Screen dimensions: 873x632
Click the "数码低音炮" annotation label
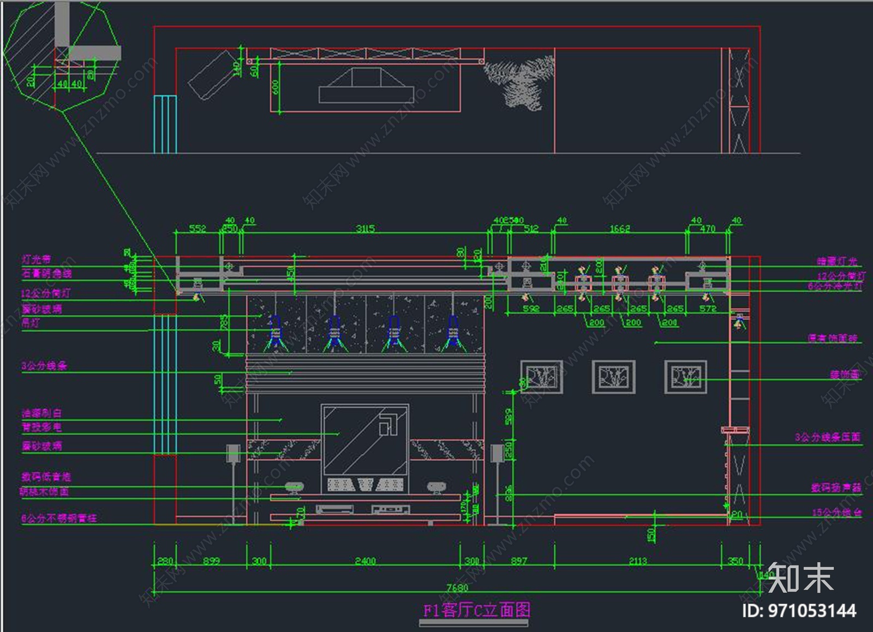(x=46, y=477)
